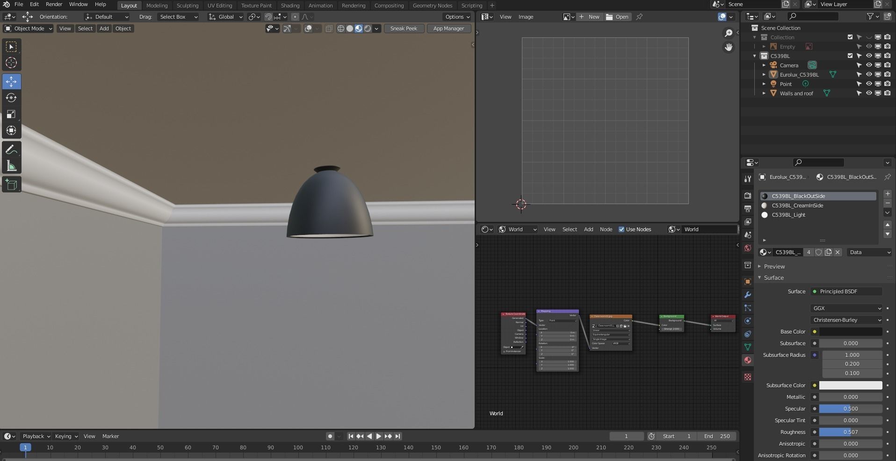Click New image button
This screenshot has width=896, height=461.
[x=589, y=17]
